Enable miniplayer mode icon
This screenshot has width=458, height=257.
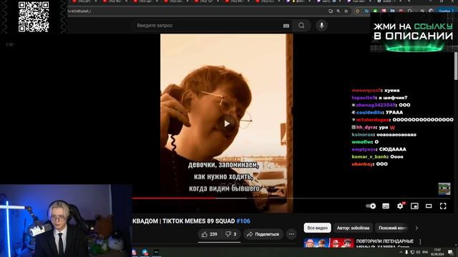point(414,206)
